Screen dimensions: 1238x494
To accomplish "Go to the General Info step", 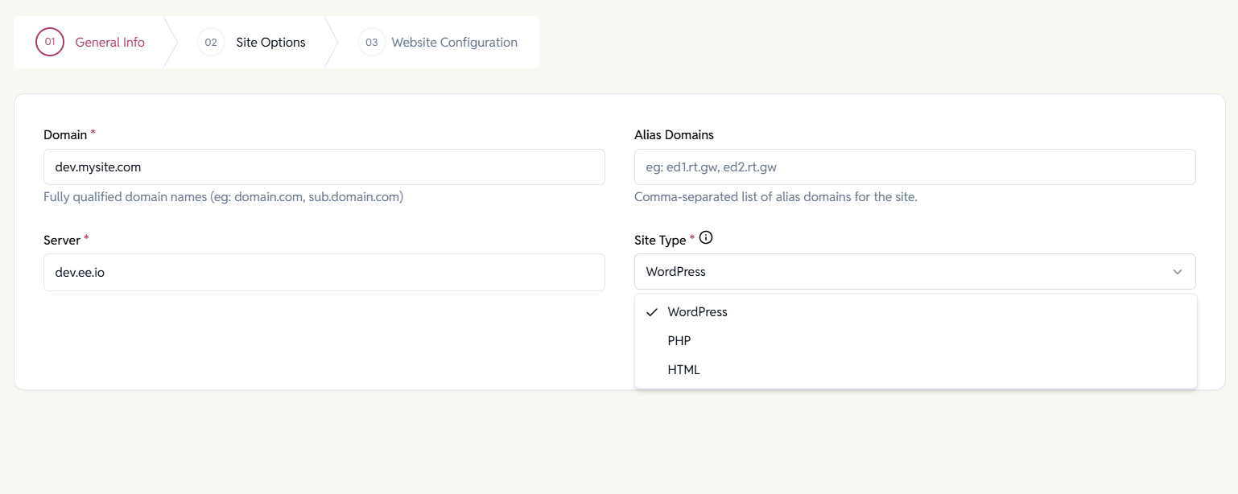I will pyautogui.click(x=110, y=42).
